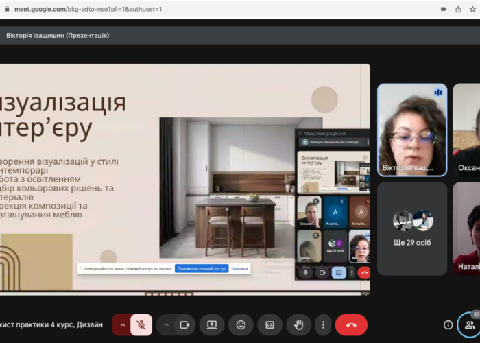Image resolution: width=480 pixels, height=343 pixels.
Task: Show the people list with the 33 badge
Action: (x=470, y=324)
